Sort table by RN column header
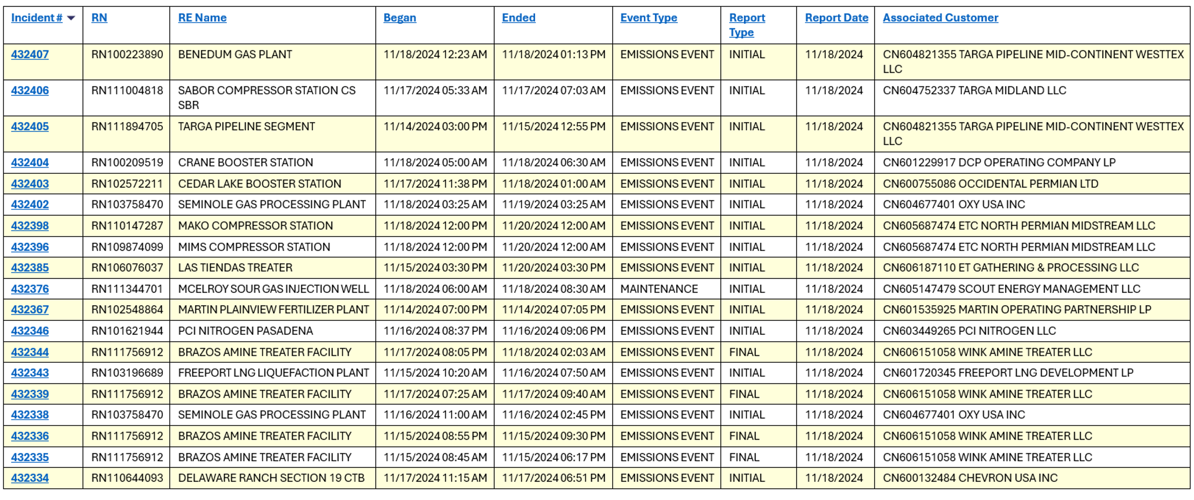The image size is (1194, 500). click(99, 18)
